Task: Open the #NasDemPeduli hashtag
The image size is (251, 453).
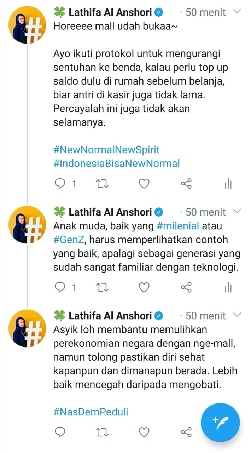Action: point(91,412)
